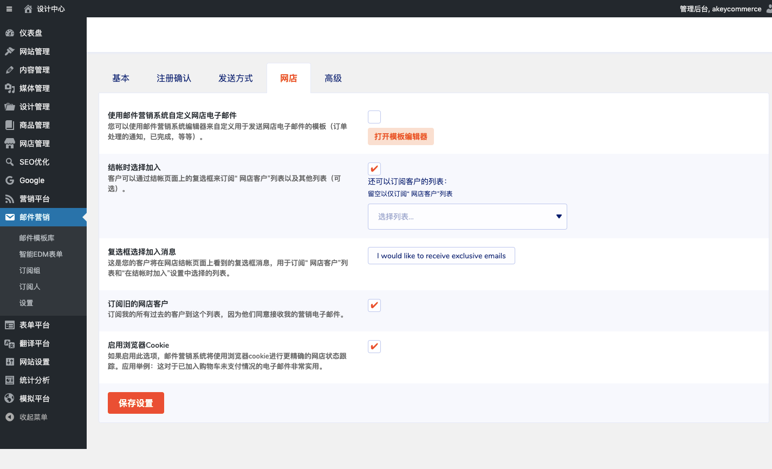Click the dropdown arrow of 选择列表
The width and height of the screenshot is (772, 469).
(559, 217)
